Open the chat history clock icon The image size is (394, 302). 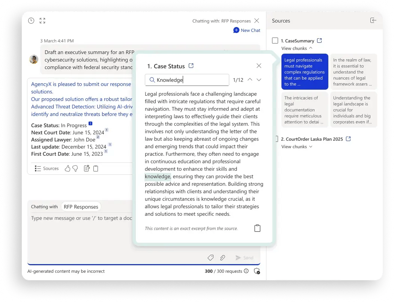pos(31,21)
